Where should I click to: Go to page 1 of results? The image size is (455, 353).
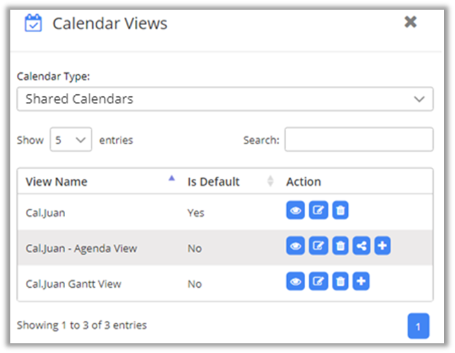tap(418, 327)
